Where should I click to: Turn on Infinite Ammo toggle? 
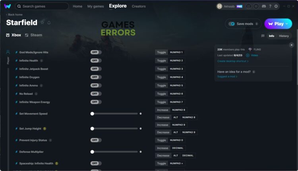click(x=96, y=85)
